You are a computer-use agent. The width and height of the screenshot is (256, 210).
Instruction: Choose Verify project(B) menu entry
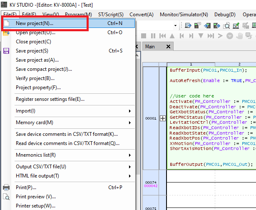35,78
